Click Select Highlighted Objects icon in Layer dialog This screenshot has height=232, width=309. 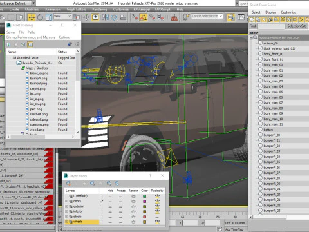[x=93, y=183]
